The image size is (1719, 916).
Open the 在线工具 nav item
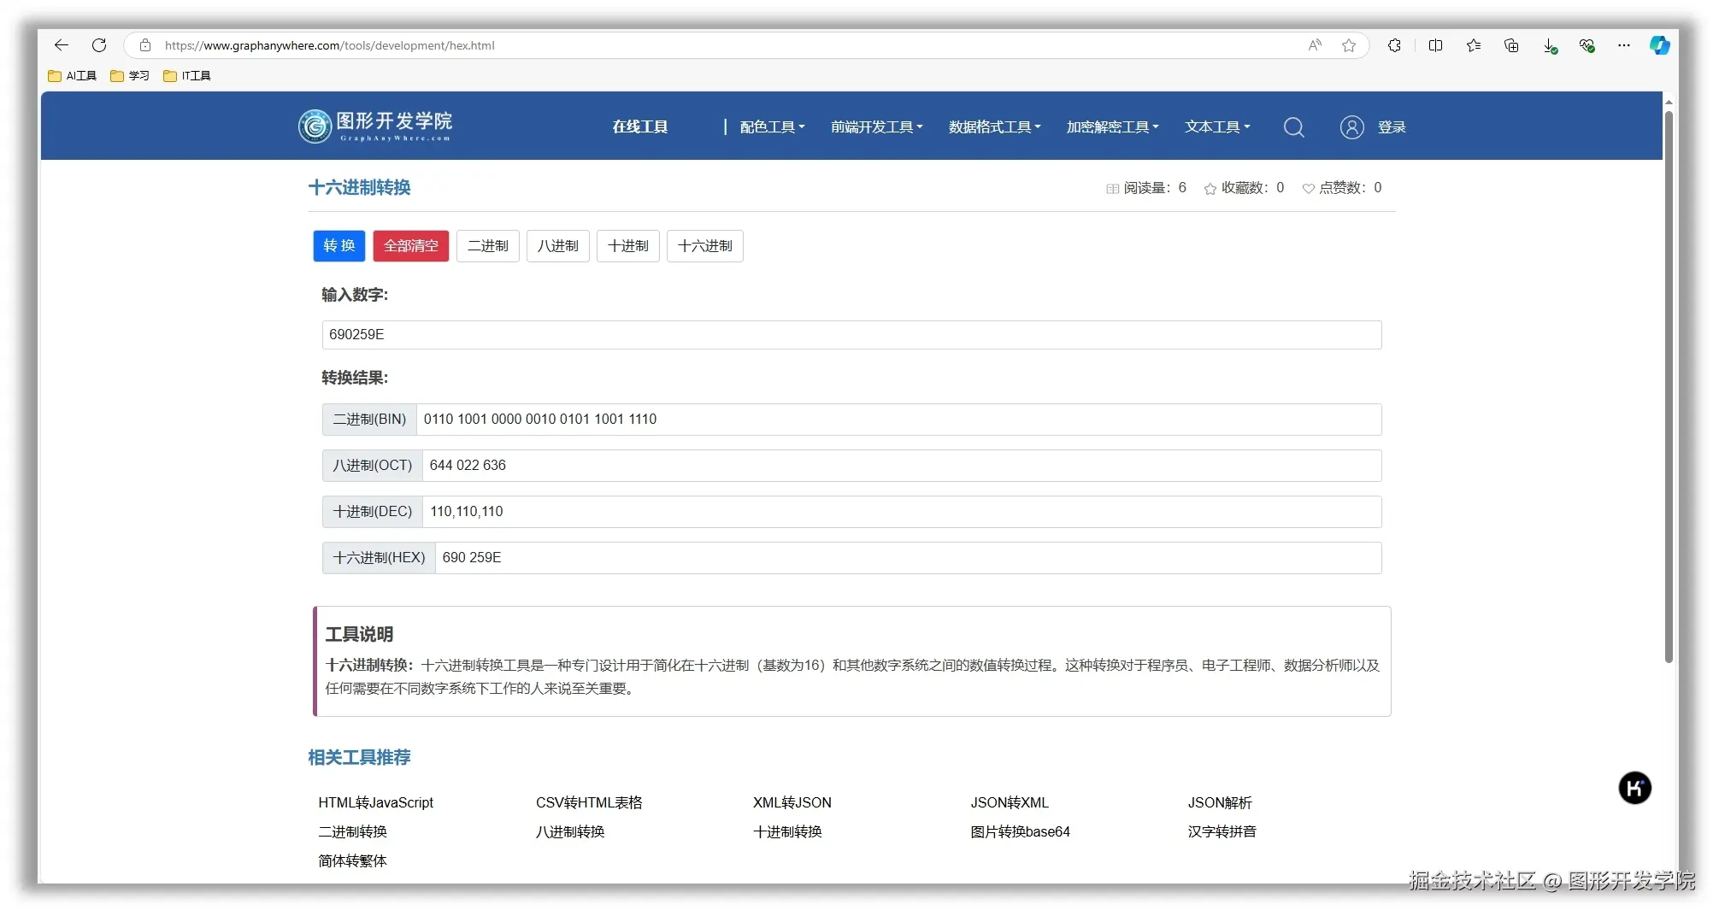[639, 126]
